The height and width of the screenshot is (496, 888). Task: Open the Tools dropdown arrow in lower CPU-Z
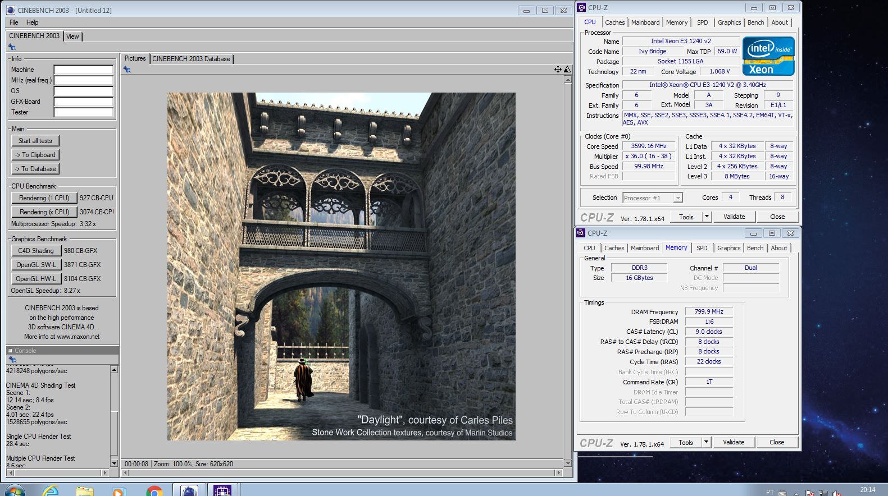[x=706, y=442]
